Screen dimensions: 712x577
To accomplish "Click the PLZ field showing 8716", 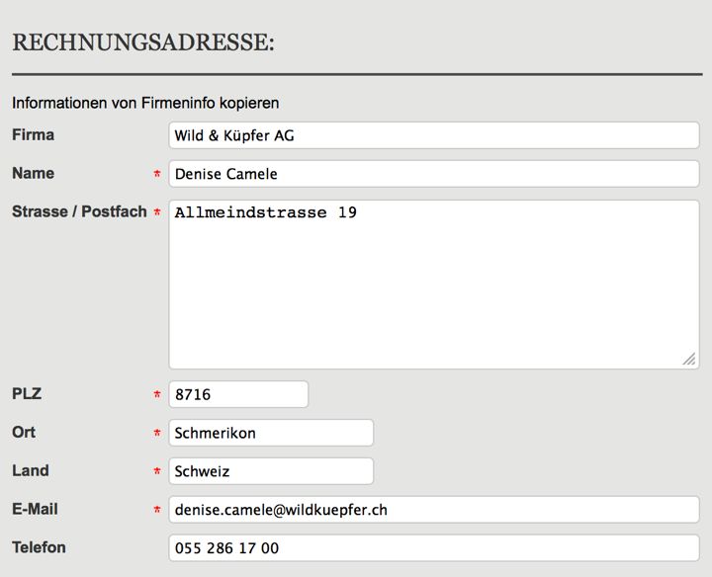I will (x=238, y=394).
